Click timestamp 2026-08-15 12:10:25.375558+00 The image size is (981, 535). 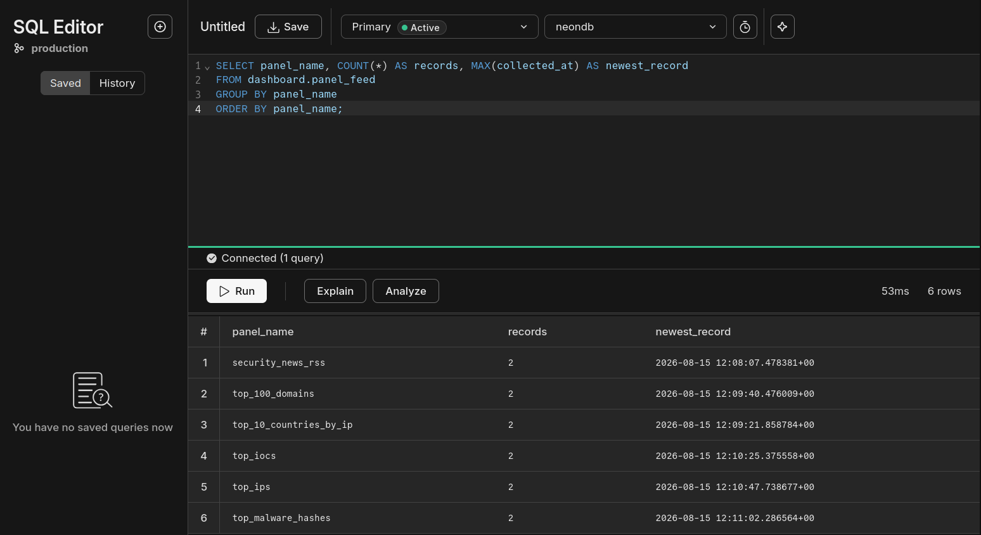(735, 456)
